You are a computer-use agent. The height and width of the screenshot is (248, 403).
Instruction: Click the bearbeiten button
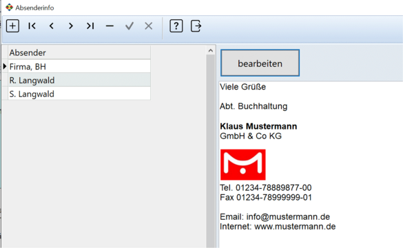point(260,63)
